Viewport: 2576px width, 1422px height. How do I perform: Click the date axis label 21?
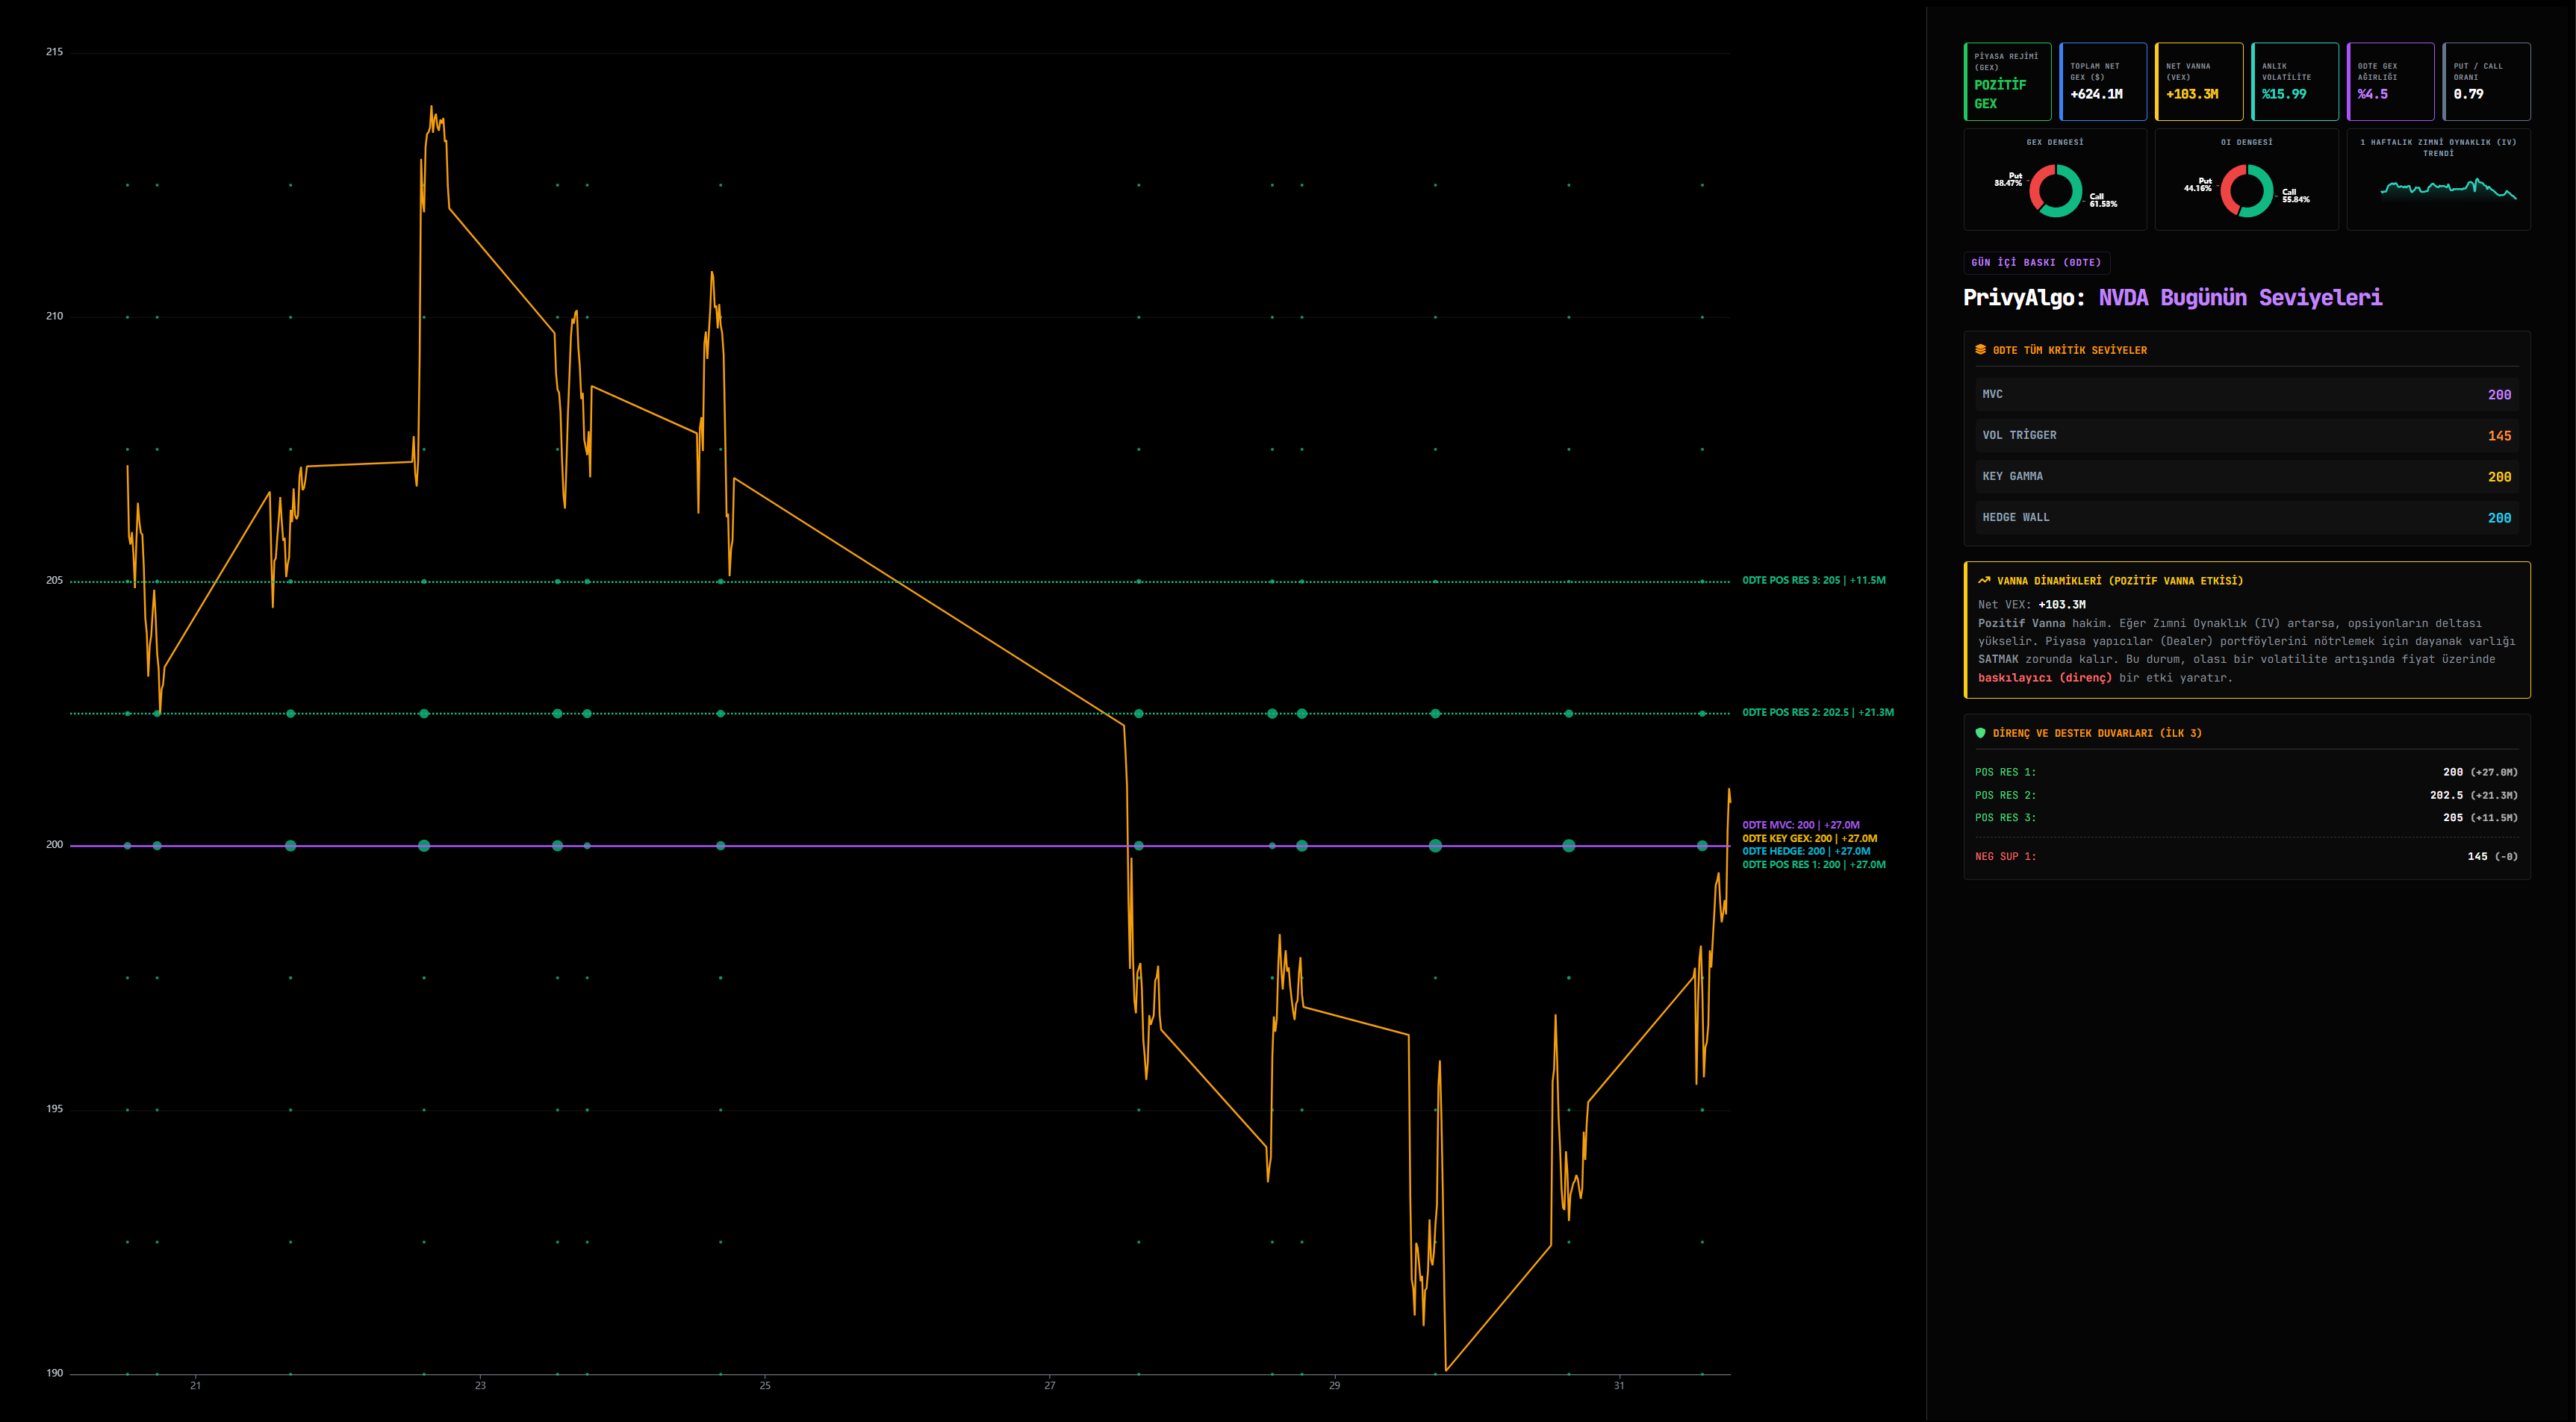tap(195, 1385)
